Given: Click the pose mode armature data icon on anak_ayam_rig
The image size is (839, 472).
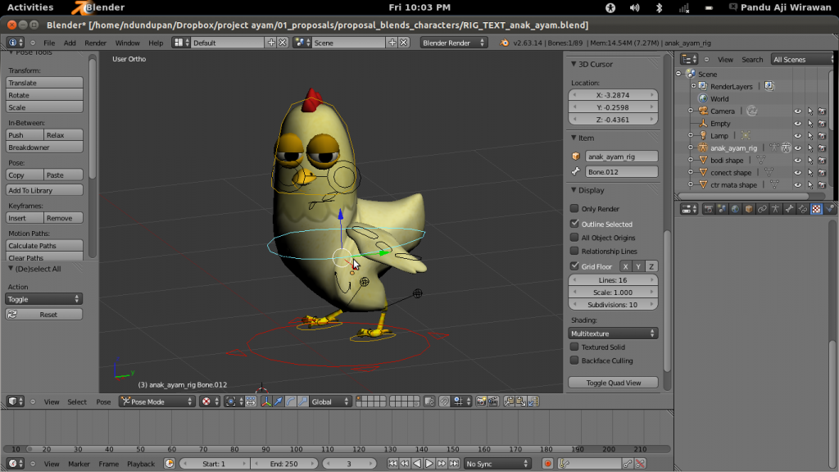Looking at the screenshot, I should pyautogui.click(x=786, y=148).
